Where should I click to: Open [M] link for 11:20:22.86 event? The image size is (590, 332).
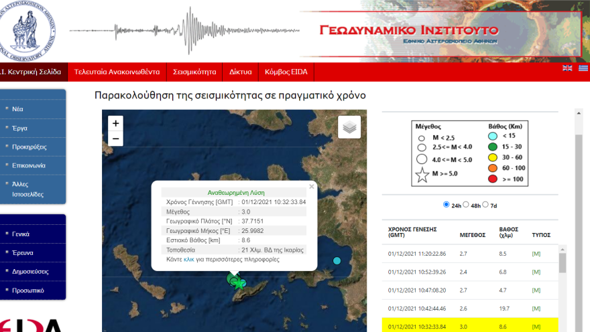[536, 254]
